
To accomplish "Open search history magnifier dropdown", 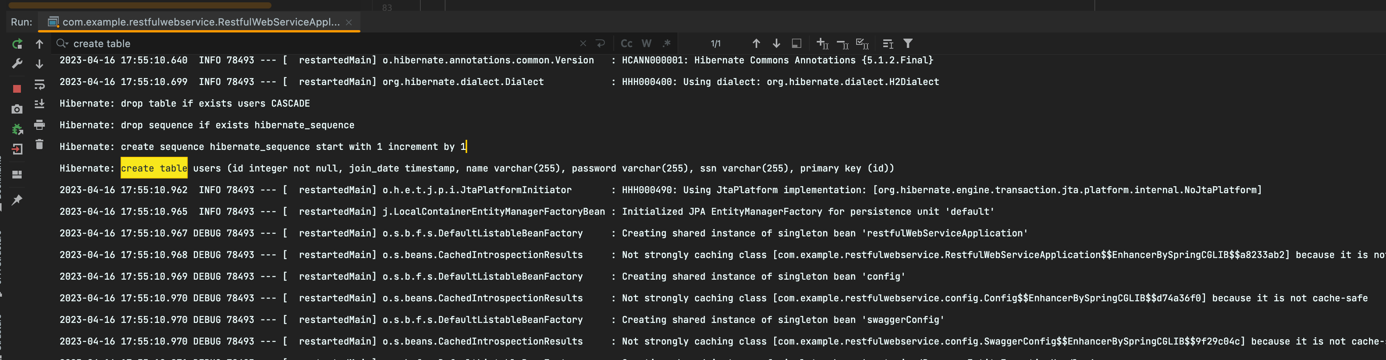I will point(62,44).
